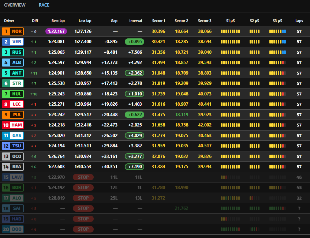Click the OCO driver badge
This screenshot has height=238, width=310.
(13, 156)
